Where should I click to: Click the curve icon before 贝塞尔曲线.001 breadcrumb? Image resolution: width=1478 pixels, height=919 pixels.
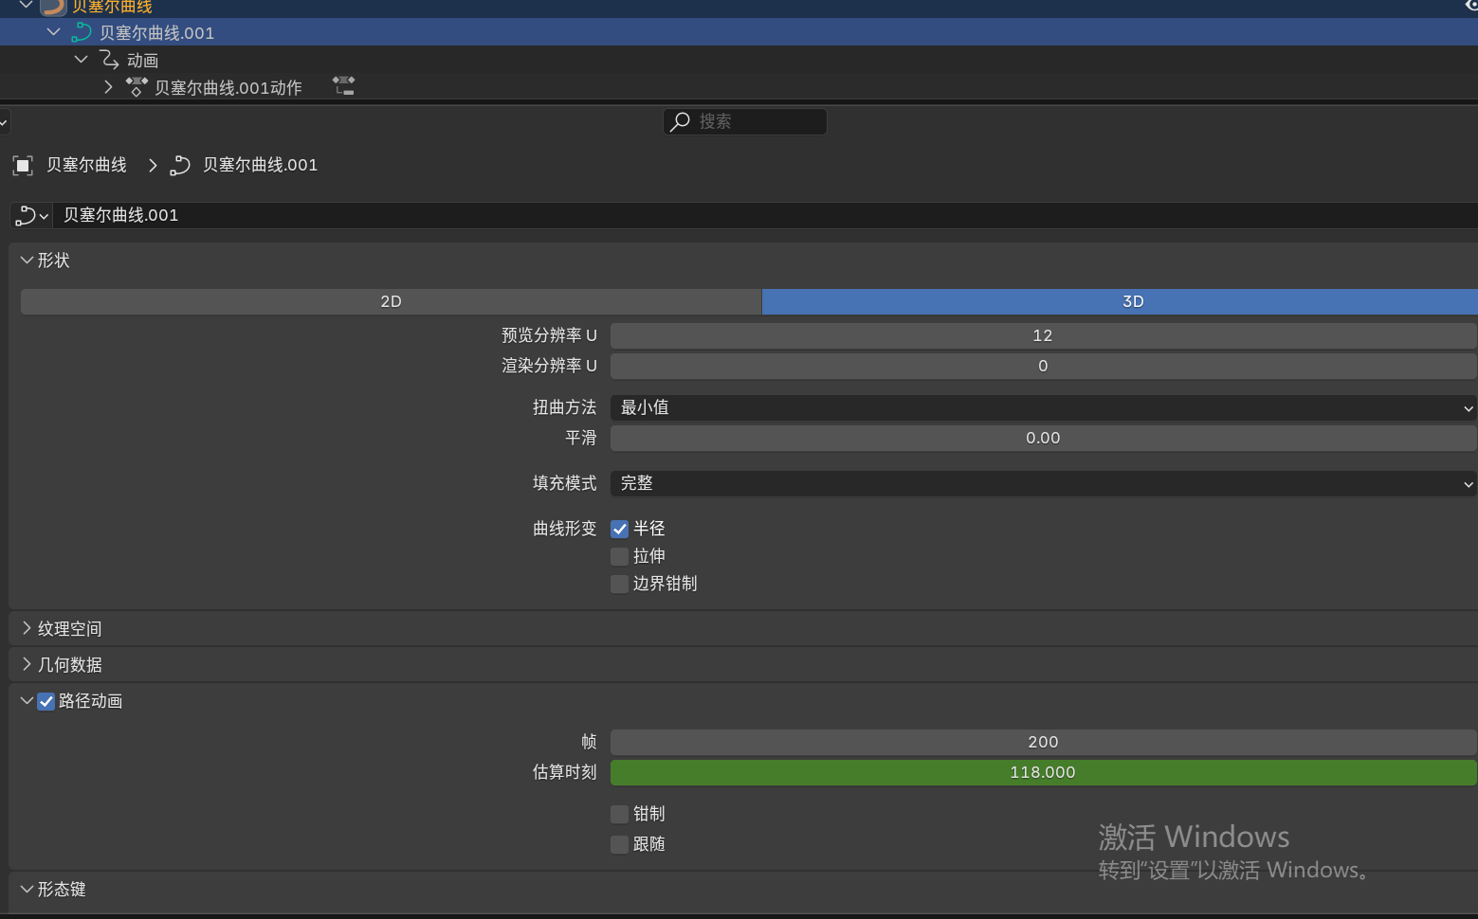pos(180,166)
